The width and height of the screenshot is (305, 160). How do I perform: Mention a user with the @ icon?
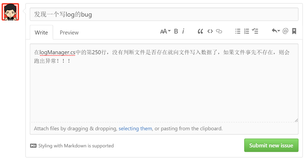click(x=285, y=31)
